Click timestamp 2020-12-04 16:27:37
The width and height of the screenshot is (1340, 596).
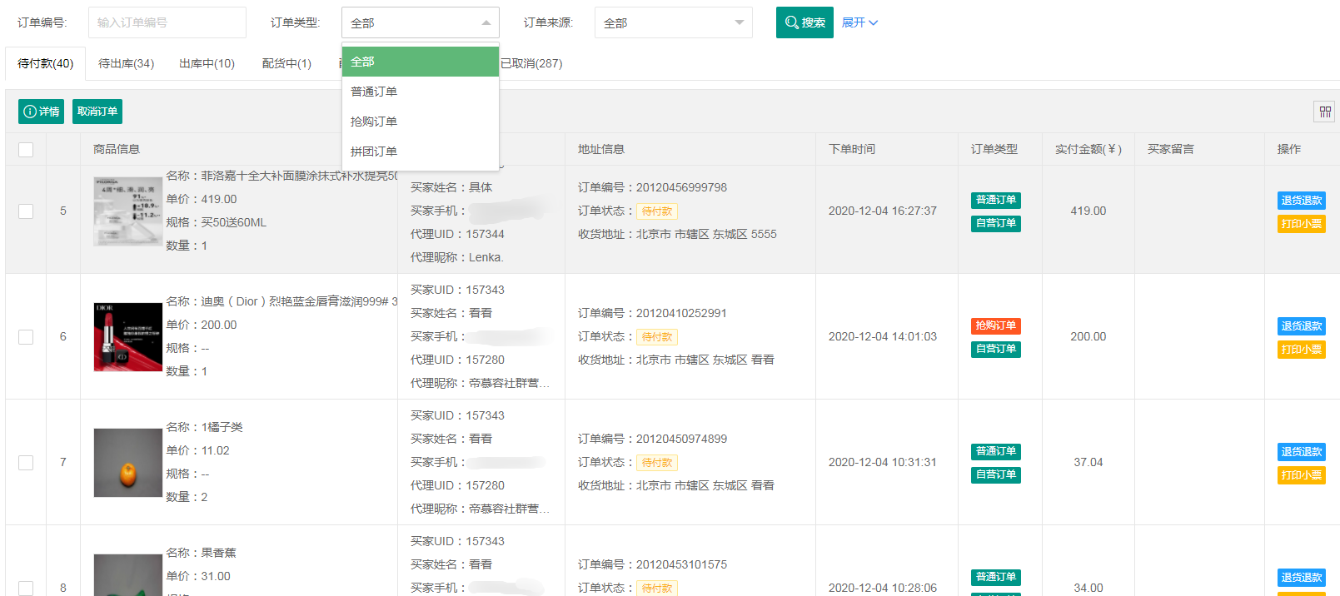[x=883, y=211]
